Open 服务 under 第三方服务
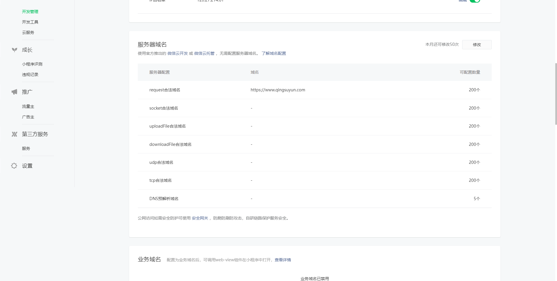This screenshot has height=281, width=557. click(26, 148)
